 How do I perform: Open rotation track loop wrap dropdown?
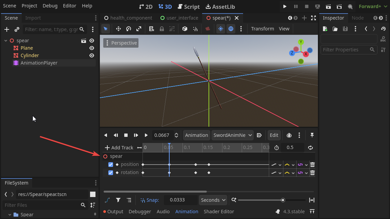303,173
